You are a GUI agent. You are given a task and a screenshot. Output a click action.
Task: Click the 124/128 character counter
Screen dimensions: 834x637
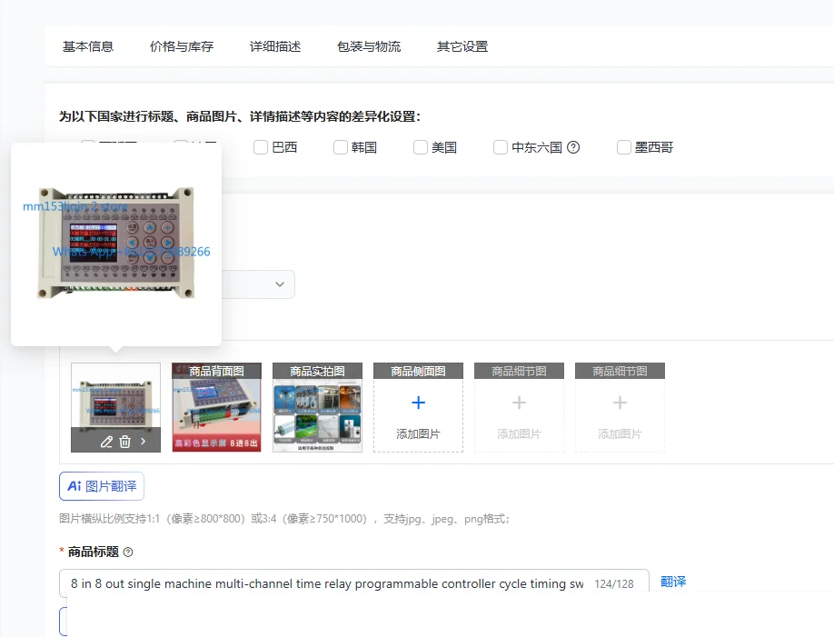coord(614,584)
